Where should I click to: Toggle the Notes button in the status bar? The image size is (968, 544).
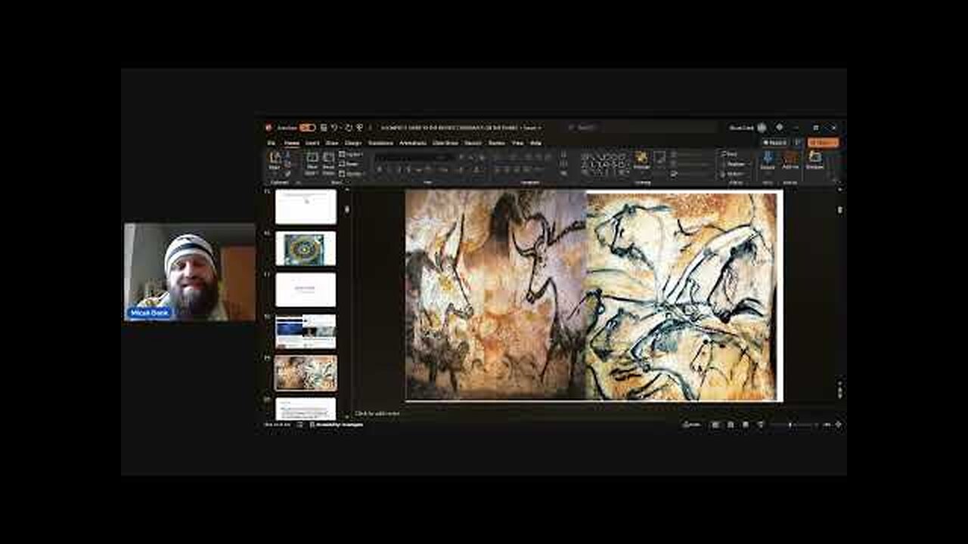[691, 425]
